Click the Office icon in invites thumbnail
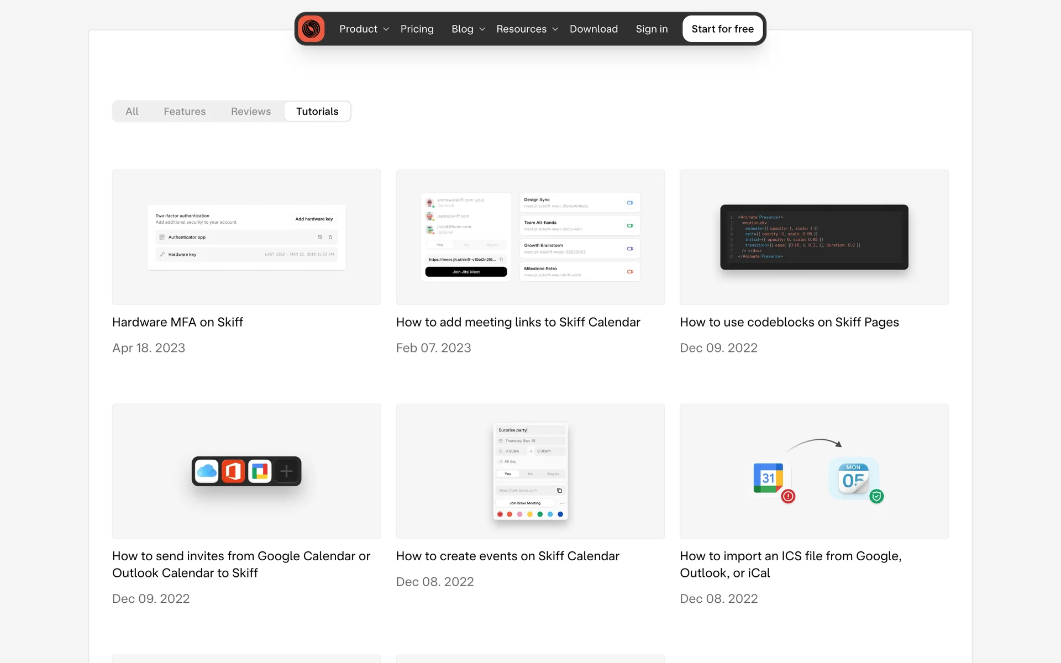 coord(233,471)
